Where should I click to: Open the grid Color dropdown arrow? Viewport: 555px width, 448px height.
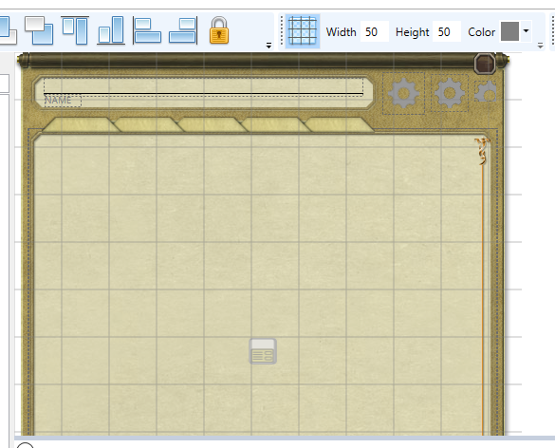[526, 31]
